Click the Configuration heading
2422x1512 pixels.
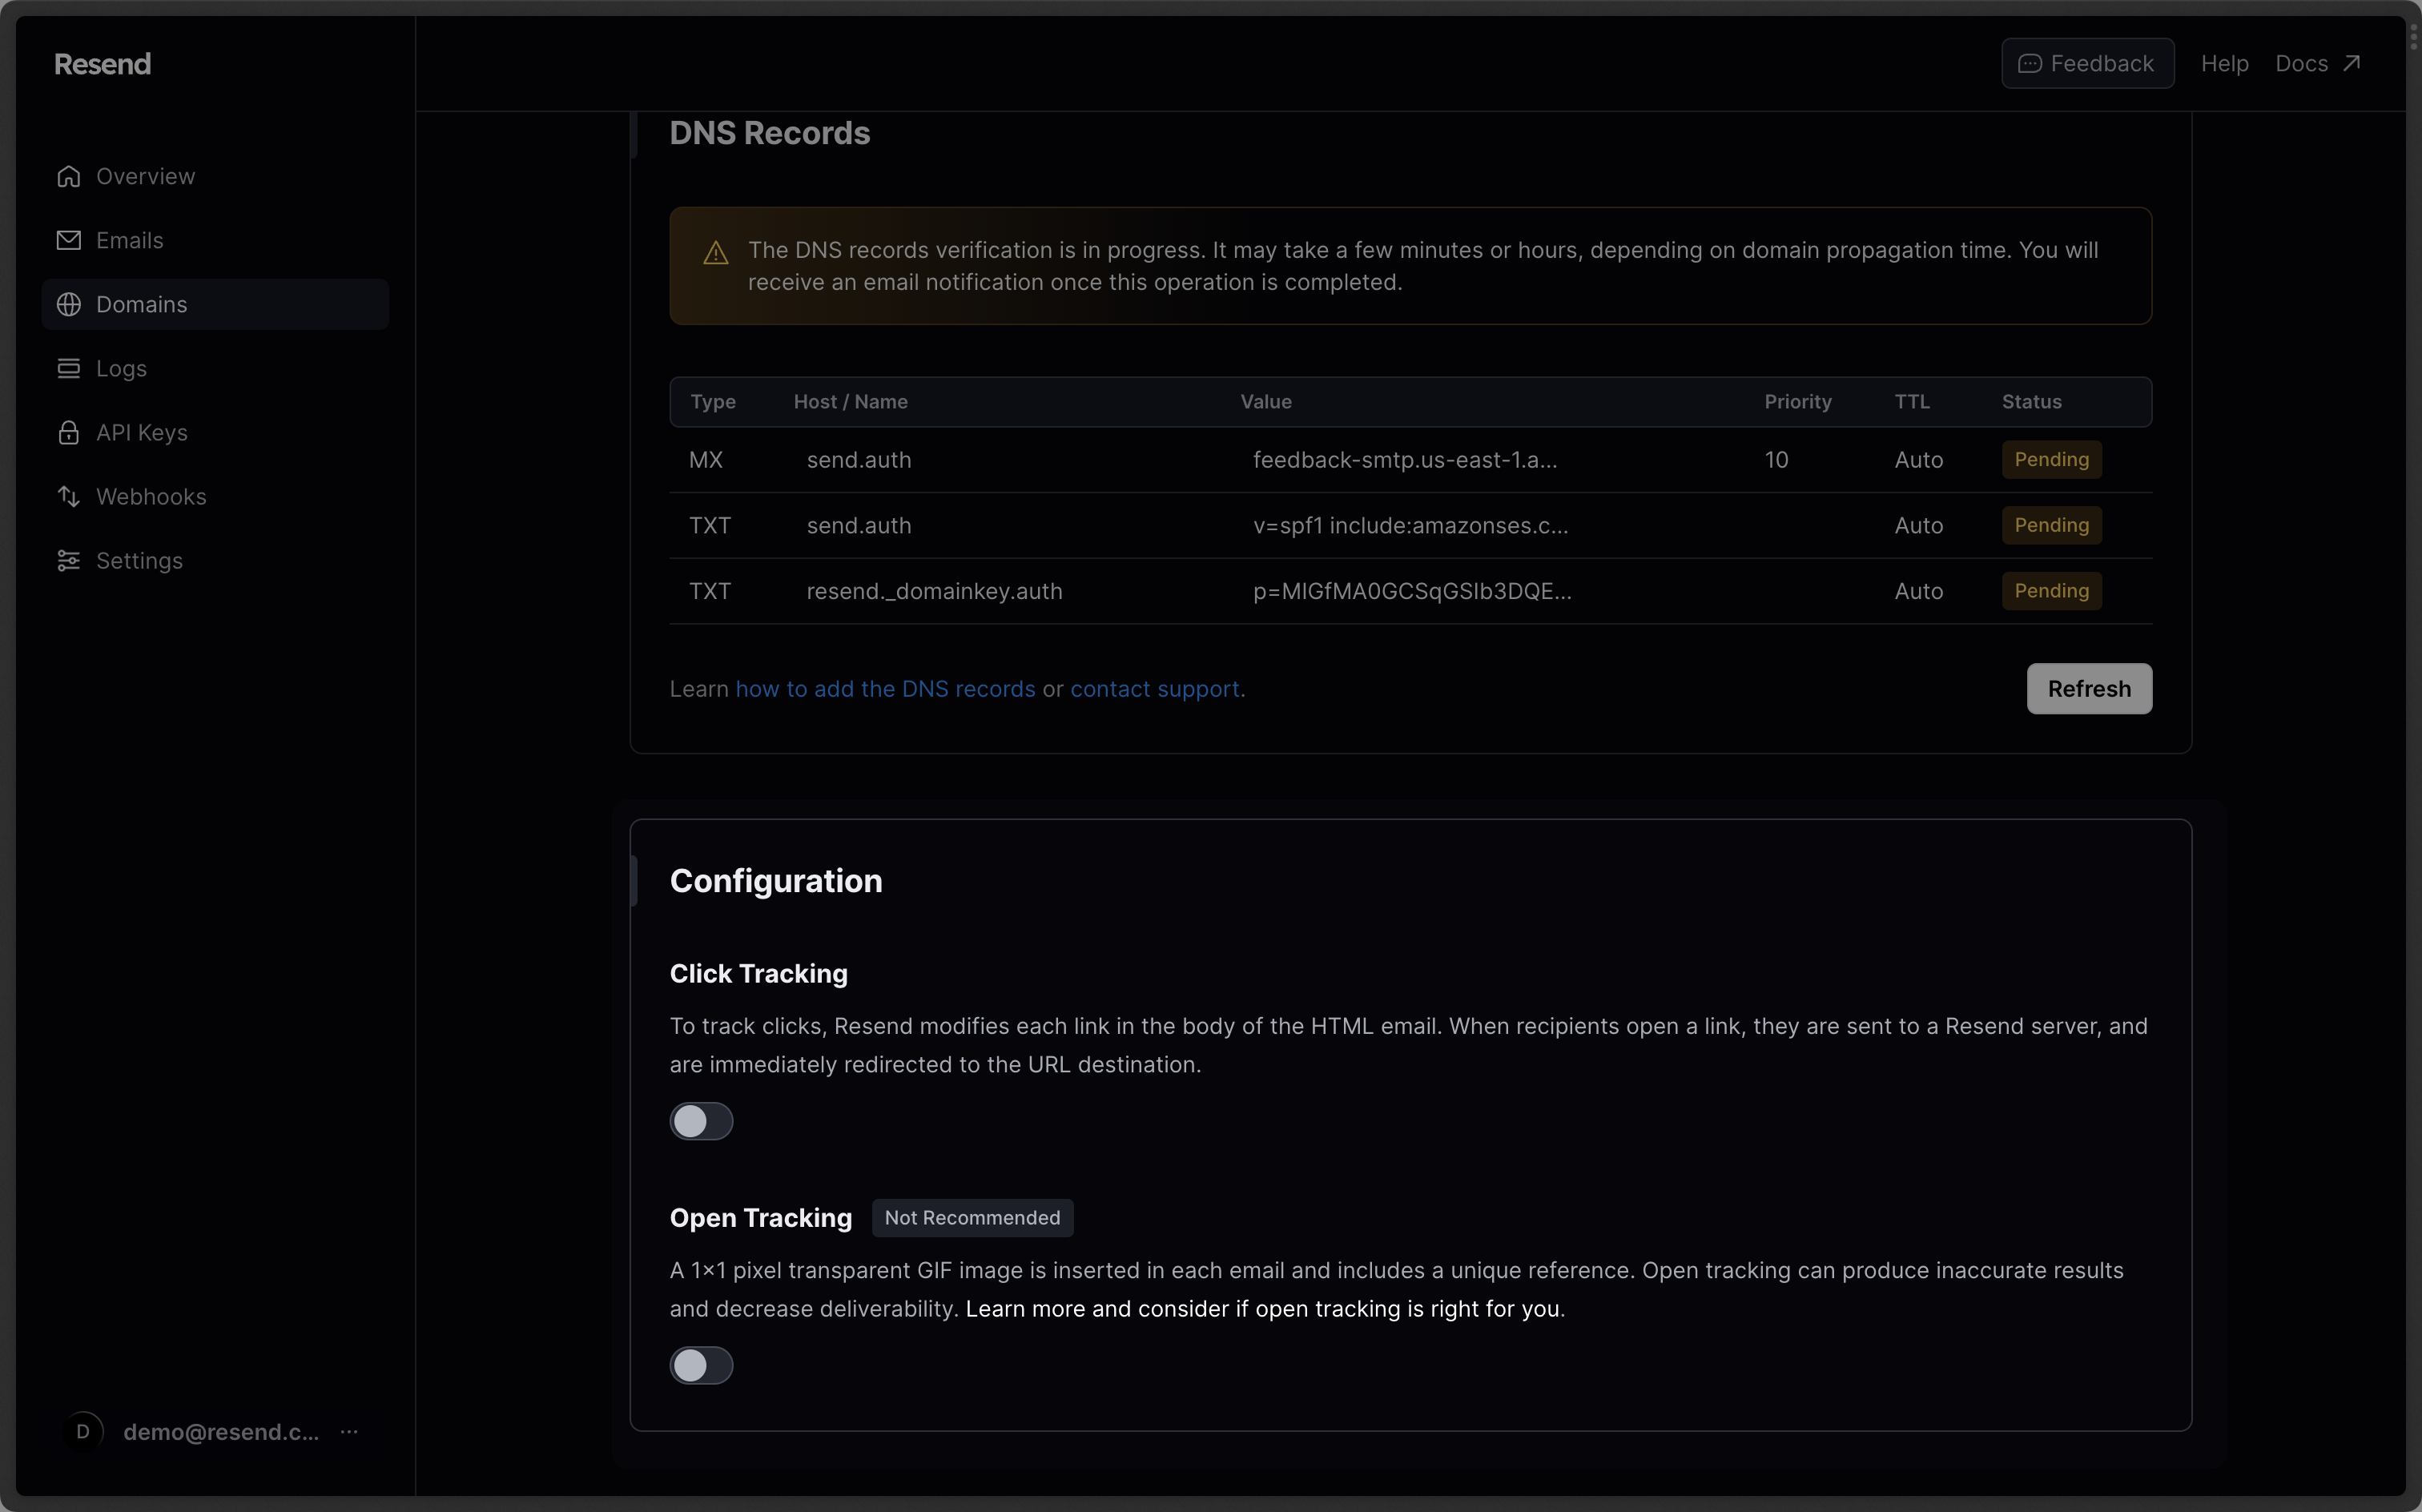click(776, 881)
